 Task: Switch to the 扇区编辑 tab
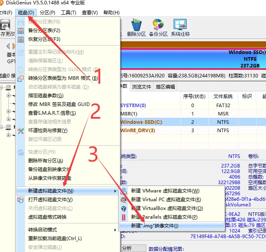pos(165,87)
